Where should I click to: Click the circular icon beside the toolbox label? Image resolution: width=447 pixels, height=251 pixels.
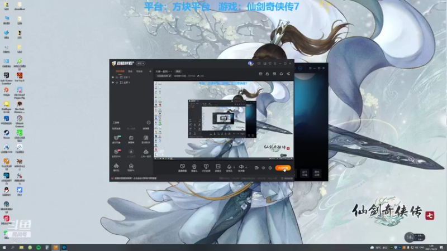point(149,122)
